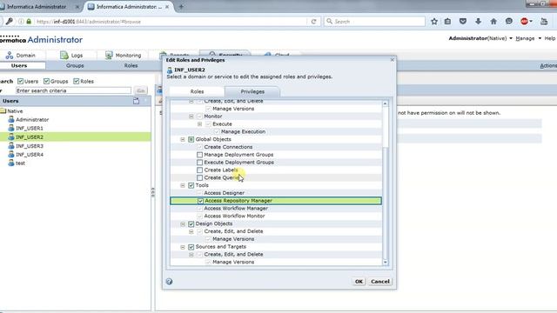Click the Monitoring tab icon

(109, 56)
